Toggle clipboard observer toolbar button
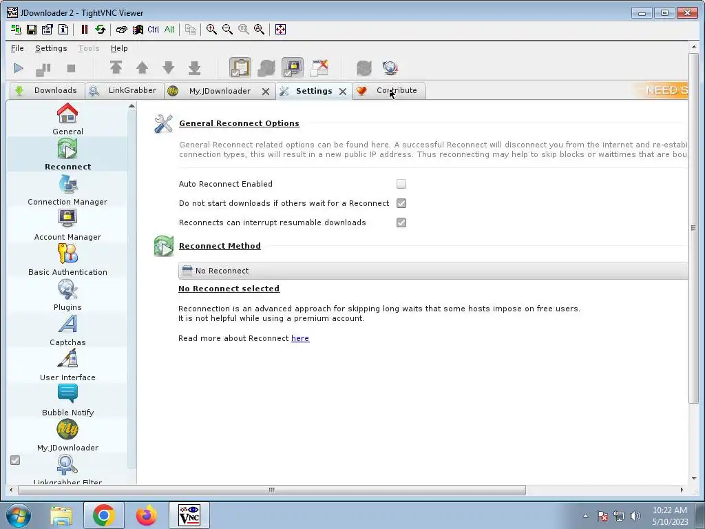 point(240,68)
